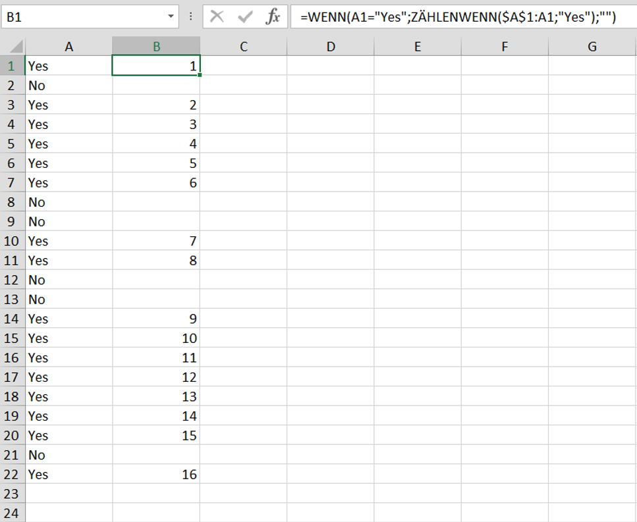Select column C header
The width and height of the screenshot is (637, 522).
pos(243,46)
